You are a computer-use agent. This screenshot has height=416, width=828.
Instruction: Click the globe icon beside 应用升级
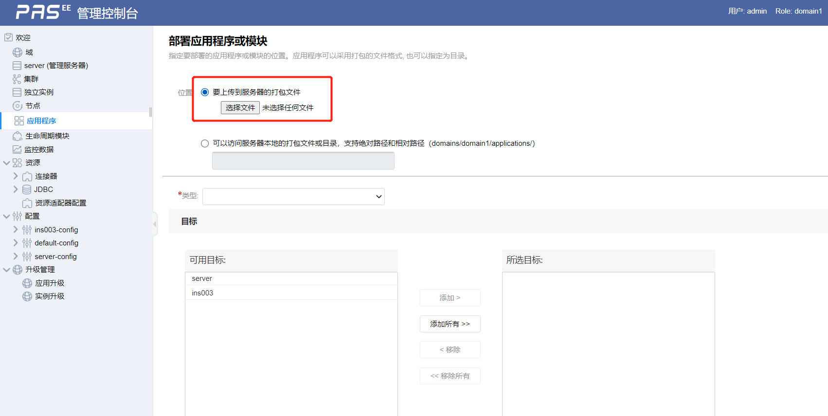(x=27, y=283)
